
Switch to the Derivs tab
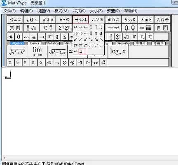35,43
